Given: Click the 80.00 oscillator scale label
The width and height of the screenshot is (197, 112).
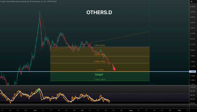Looking at the screenshot, I should click(193, 91).
